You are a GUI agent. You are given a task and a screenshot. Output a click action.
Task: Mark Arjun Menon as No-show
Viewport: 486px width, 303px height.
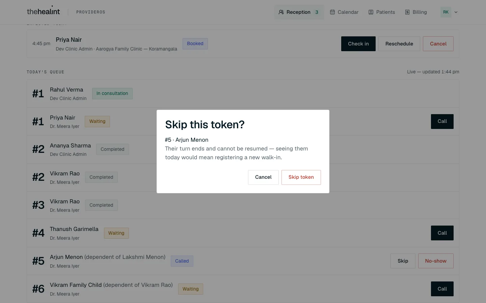point(436,261)
